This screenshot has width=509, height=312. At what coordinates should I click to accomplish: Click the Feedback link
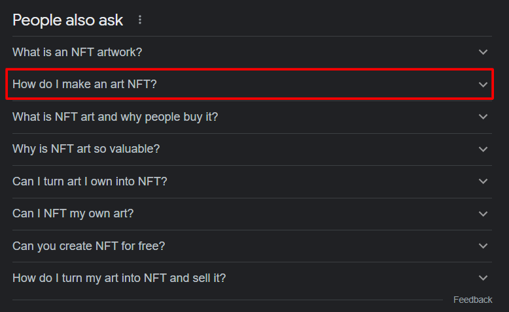pos(472,300)
